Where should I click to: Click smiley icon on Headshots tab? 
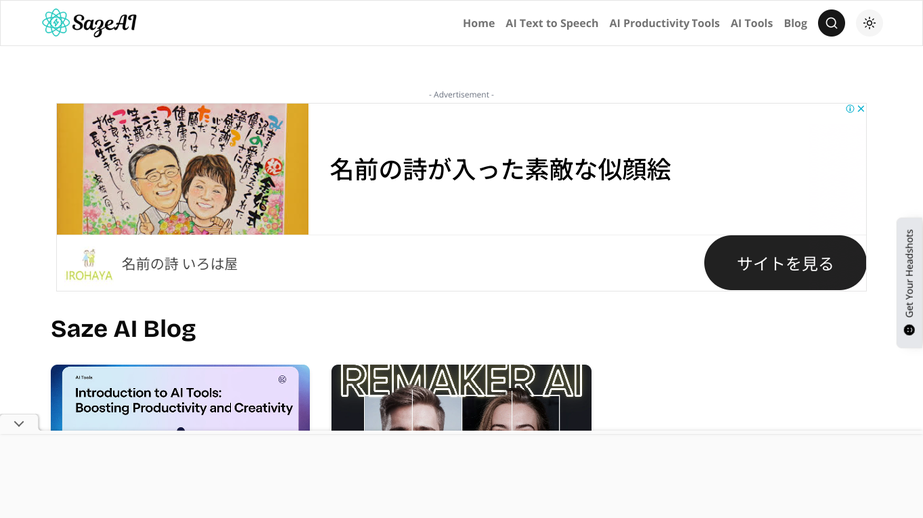tap(909, 330)
